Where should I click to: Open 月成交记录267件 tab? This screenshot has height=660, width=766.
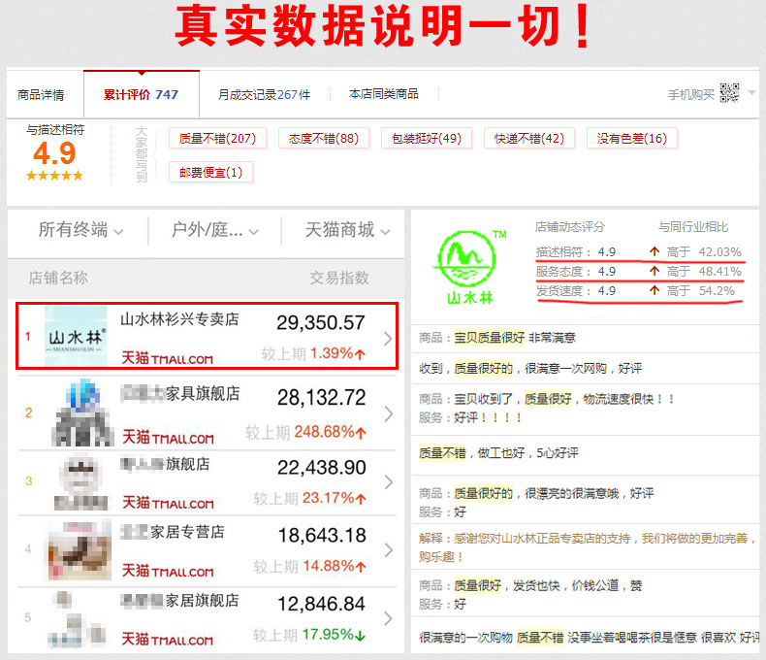click(265, 94)
